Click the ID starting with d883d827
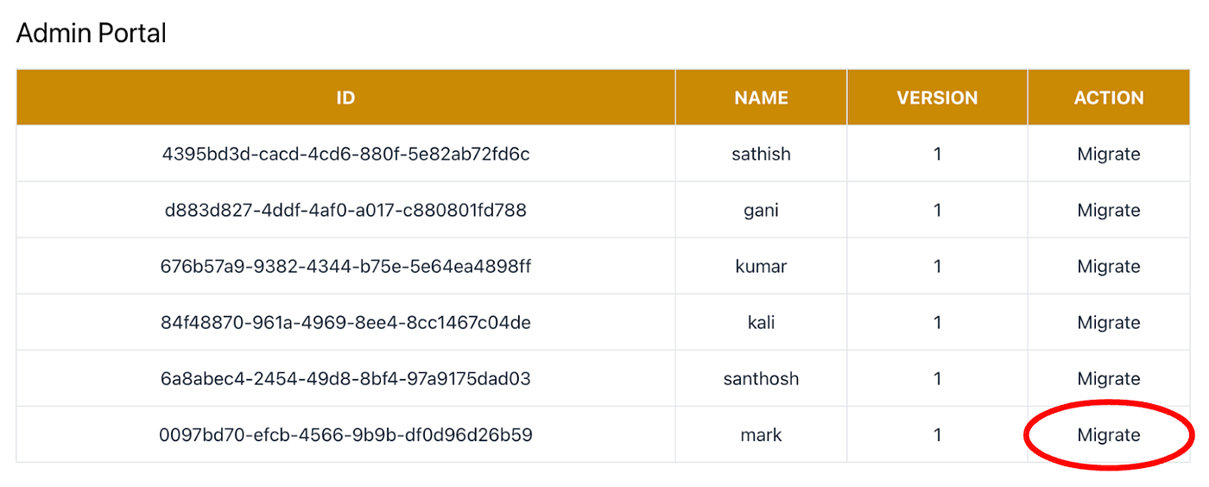 [345, 211]
